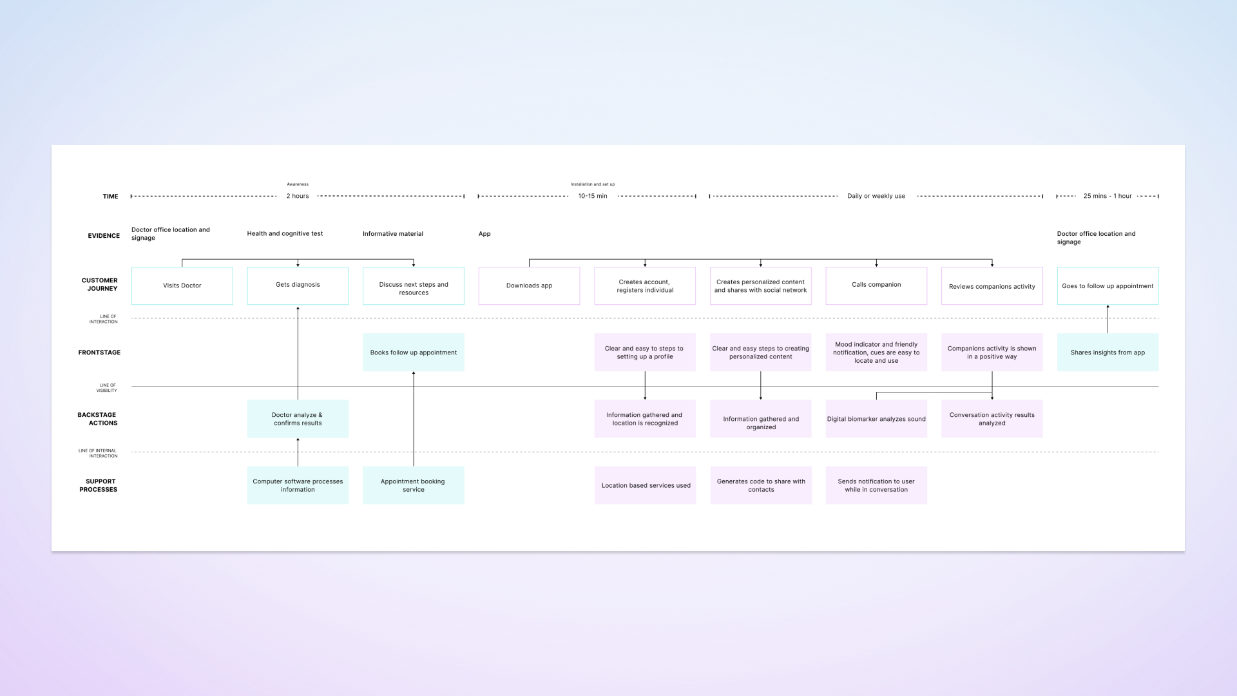Select Conversation activity results analyzed card

pos(992,419)
